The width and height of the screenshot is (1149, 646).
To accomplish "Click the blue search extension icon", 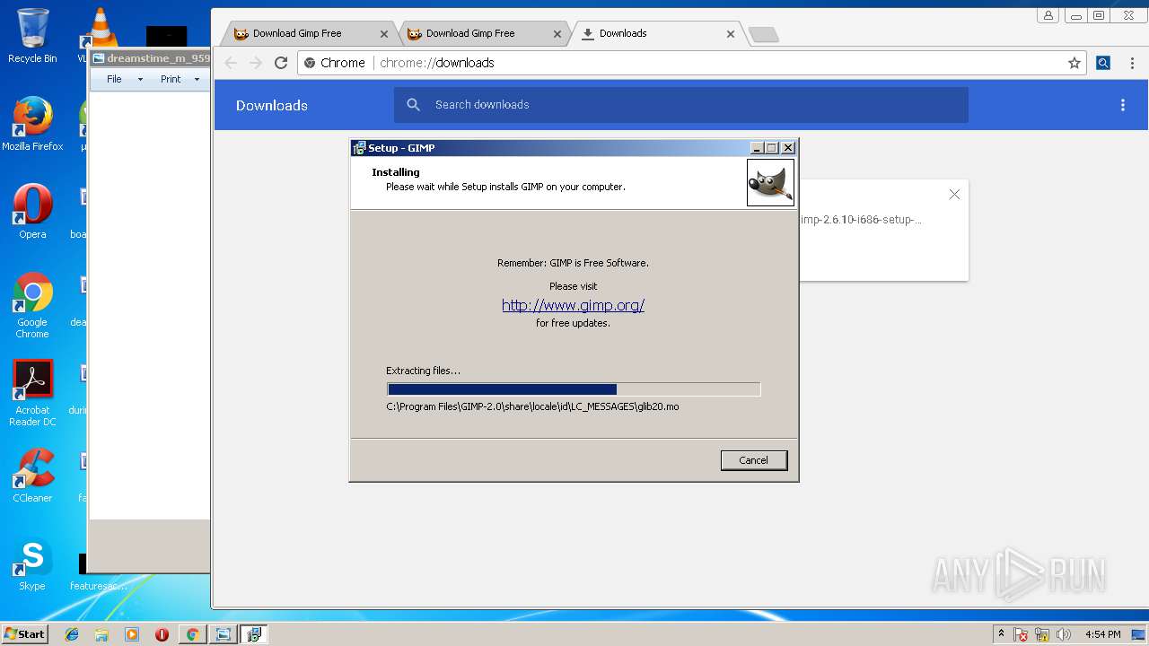I will point(1103,63).
